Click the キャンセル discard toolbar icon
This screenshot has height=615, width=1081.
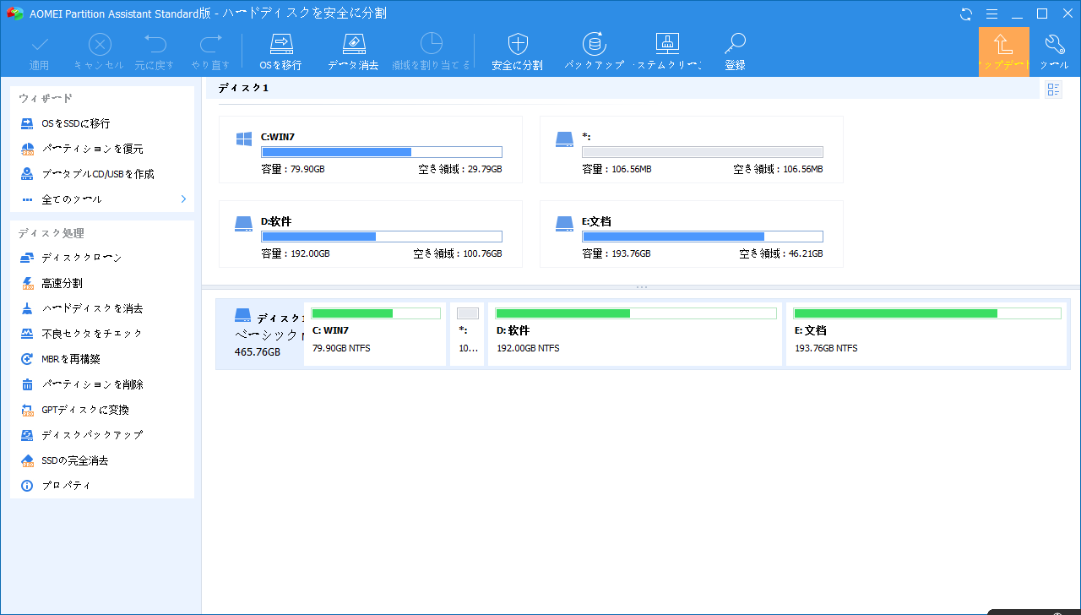[100, 45]
